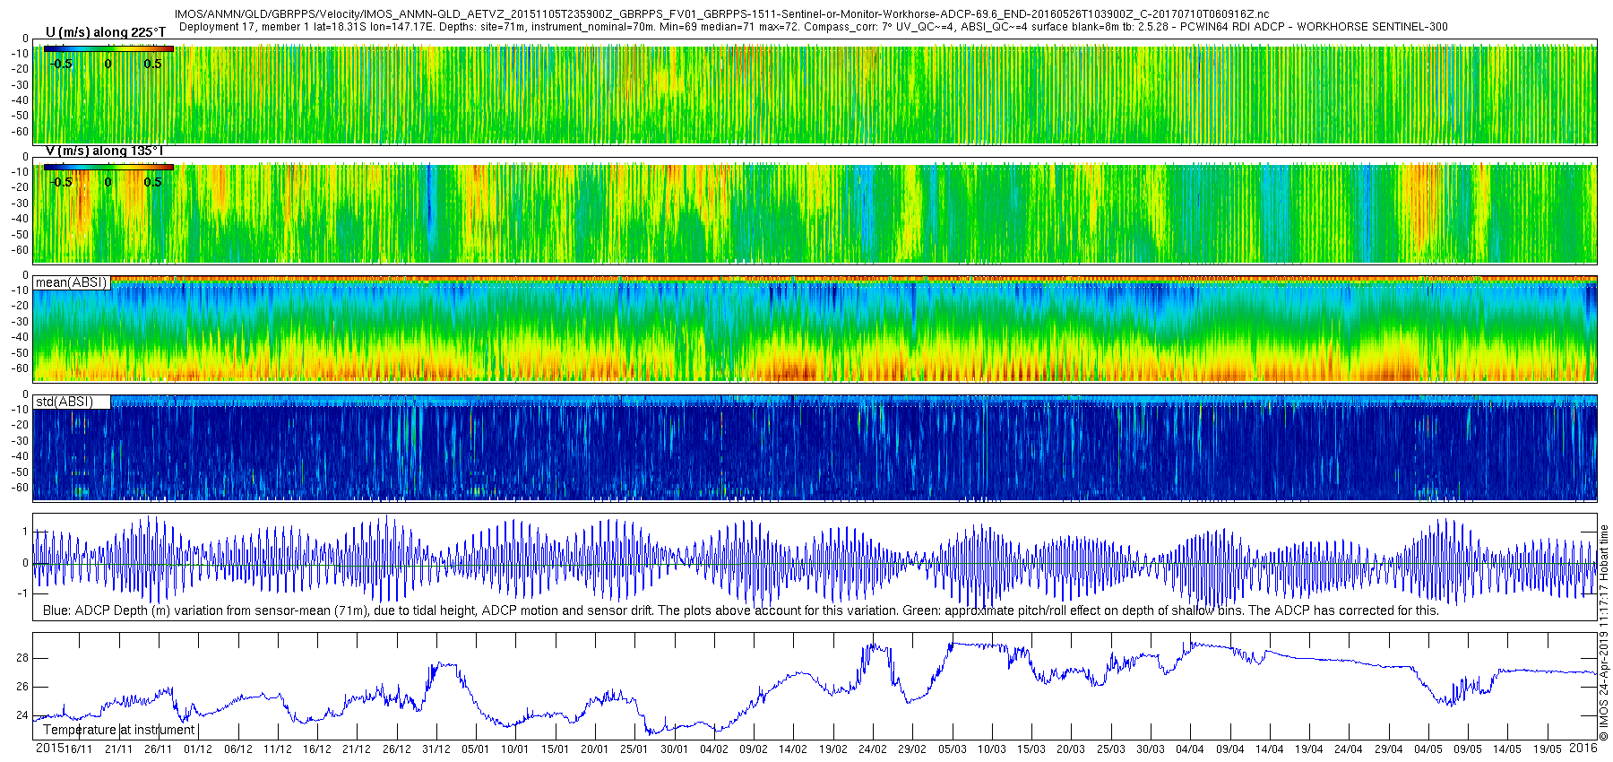1613x762 pixels.
Task: Click the 'V (m/s) along 135°T' title
Action: (105, 151)
